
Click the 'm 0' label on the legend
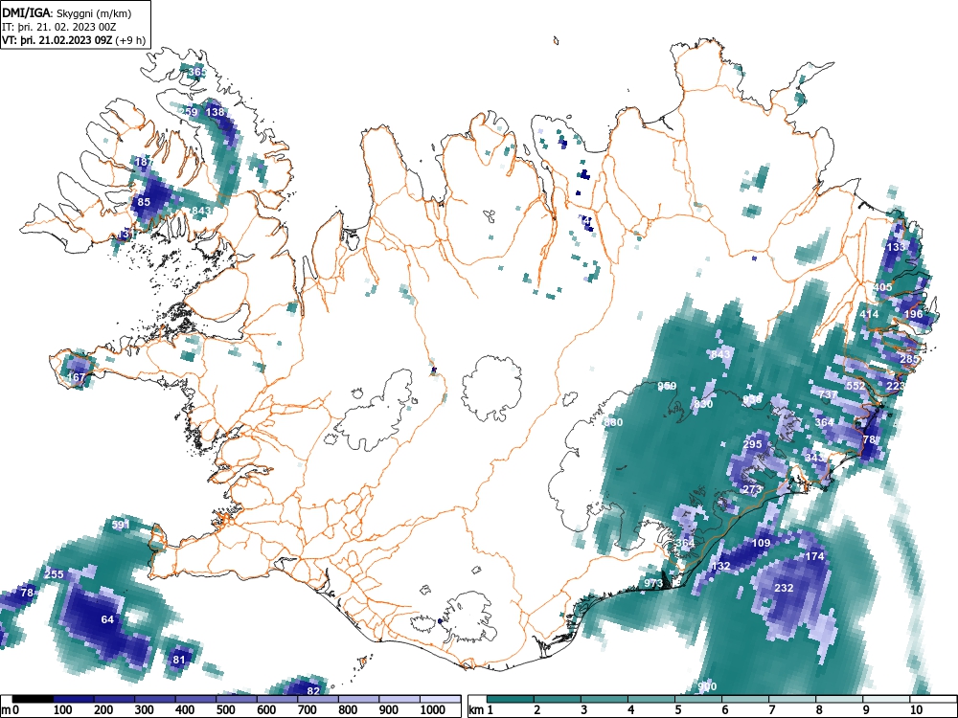11,709
